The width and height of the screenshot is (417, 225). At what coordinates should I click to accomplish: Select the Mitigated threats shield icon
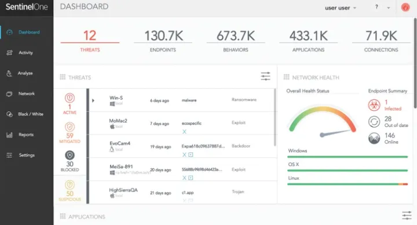pyautogui.click(x=69, y=127)
